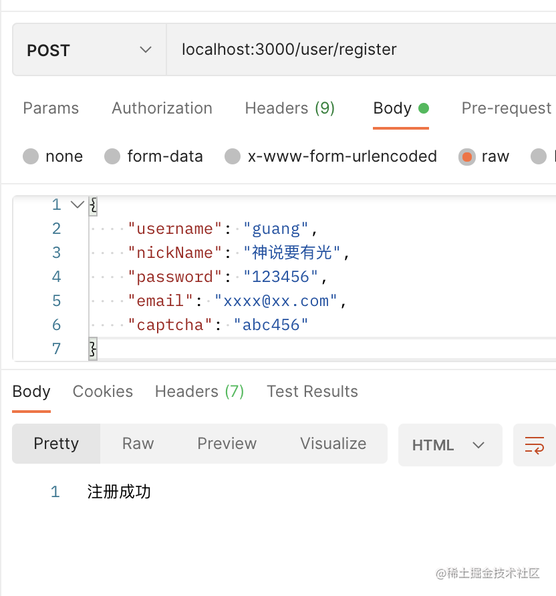Select the form-data radio option
The width and height of the screenshot is (556, 596).
[x=112, y=156]
